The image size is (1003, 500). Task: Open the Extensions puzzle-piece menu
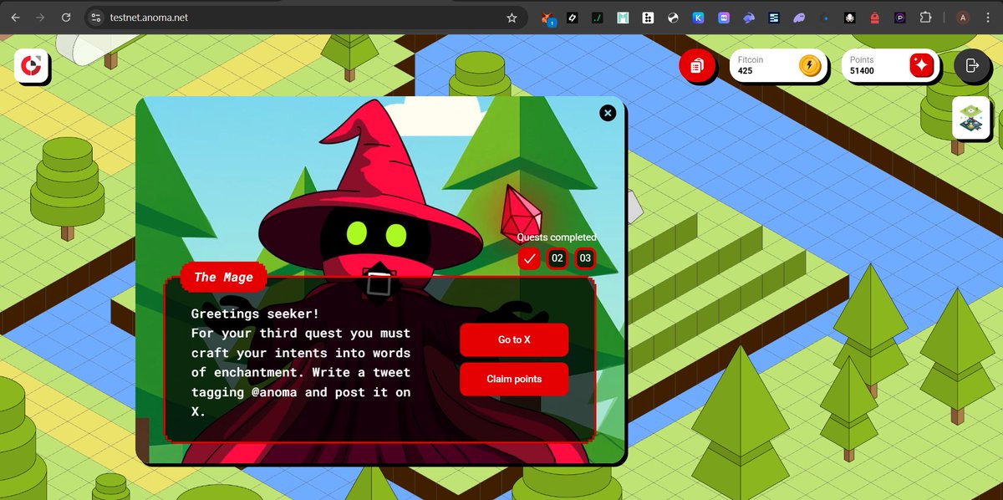point(925,18)
